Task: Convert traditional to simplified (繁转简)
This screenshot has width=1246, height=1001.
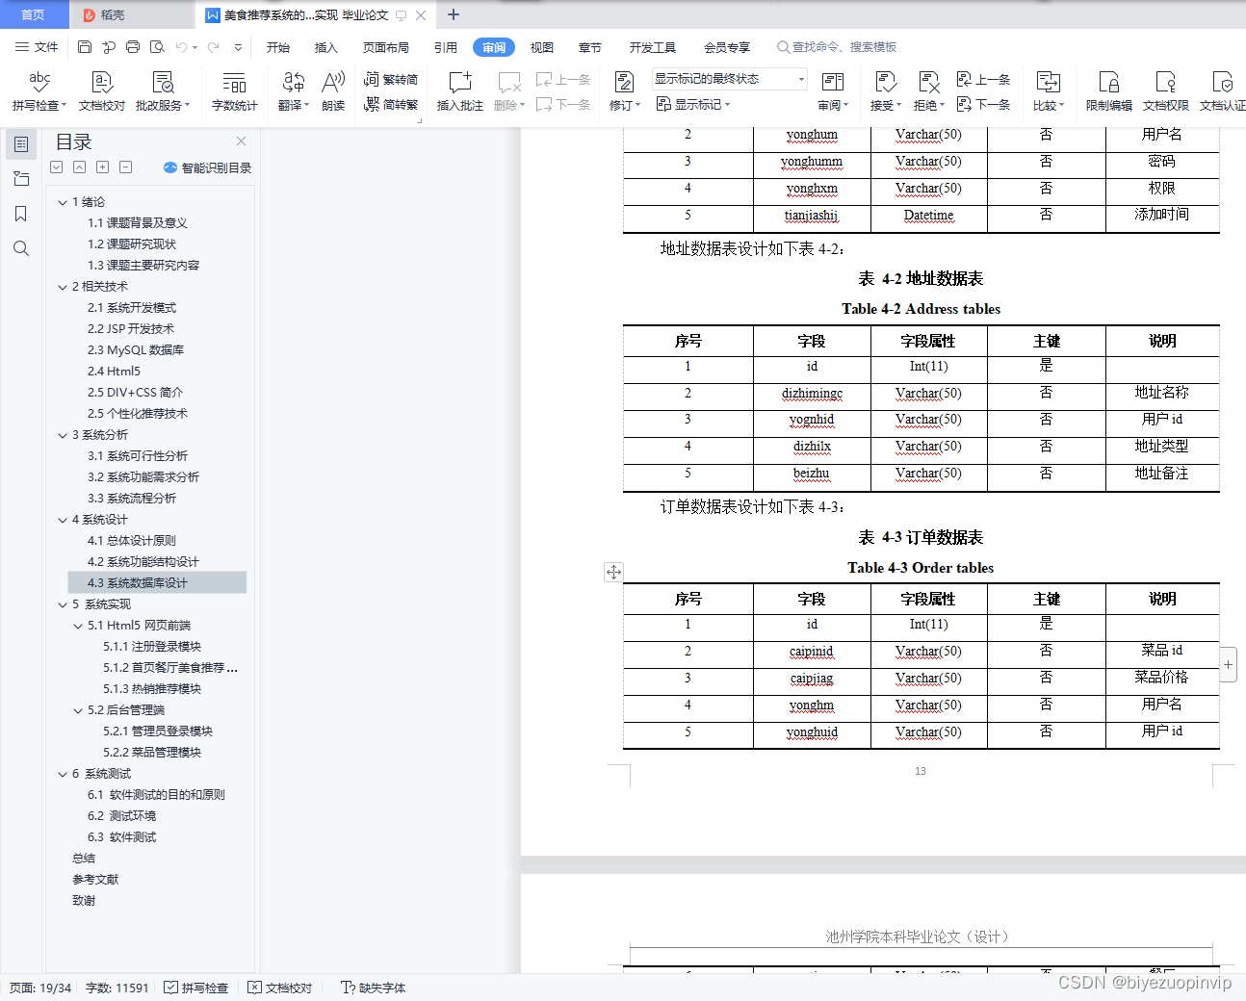Action: coord(391,79)
